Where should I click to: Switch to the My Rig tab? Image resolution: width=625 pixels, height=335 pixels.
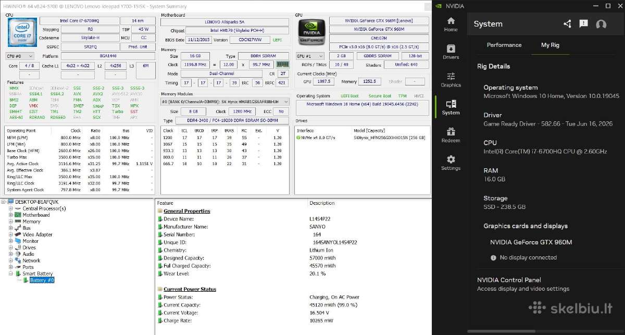550,45
